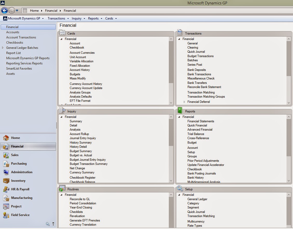293x229 pixels.
Task: Click the Project module icon
Action: 6,207
